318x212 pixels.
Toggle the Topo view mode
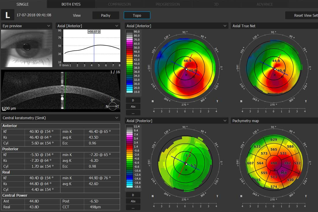137,15
